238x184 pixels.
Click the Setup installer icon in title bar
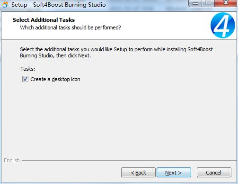5,5
